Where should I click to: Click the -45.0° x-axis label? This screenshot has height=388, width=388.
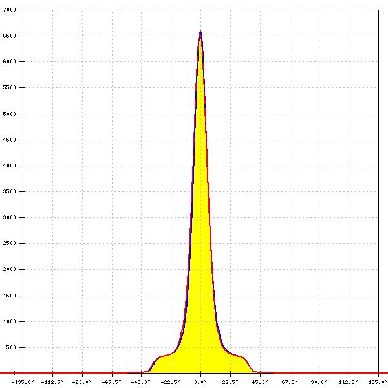pos(141,382)
